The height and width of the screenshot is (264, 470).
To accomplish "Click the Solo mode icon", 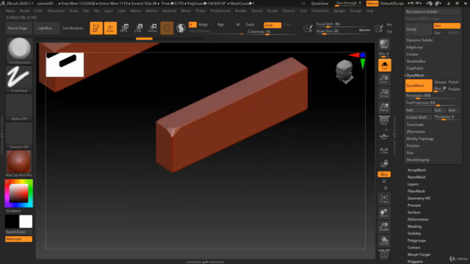I will [x=385, y=65].
